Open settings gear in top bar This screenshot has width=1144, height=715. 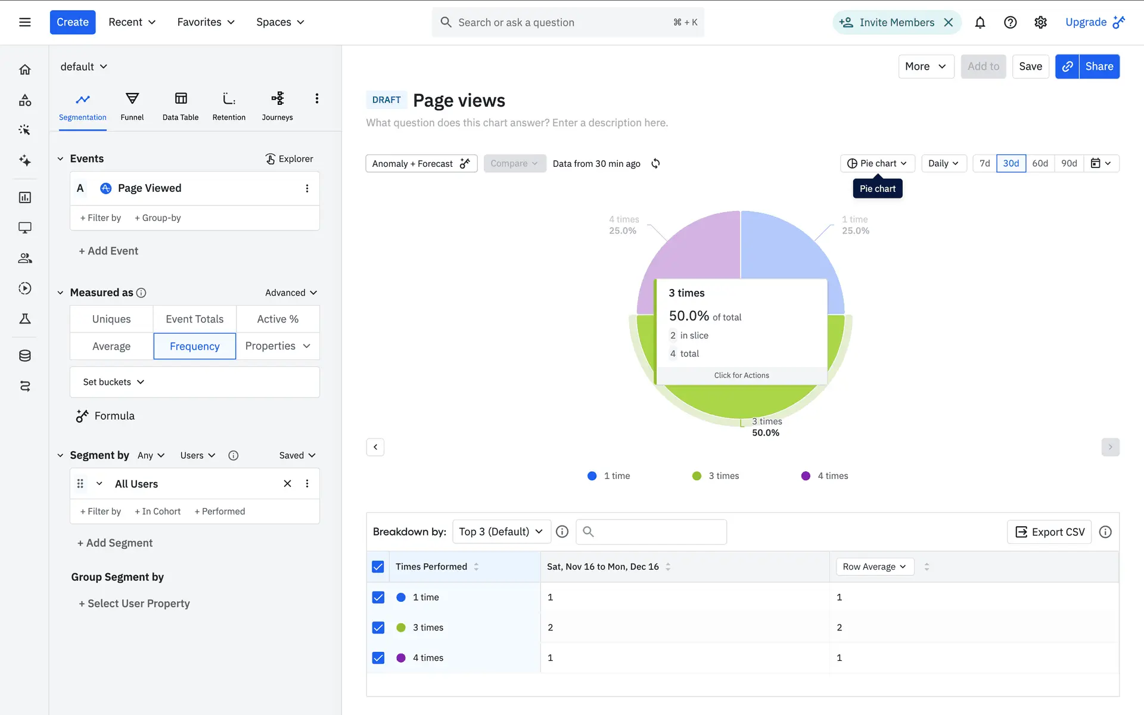pyautogui.click(x=1040, y=23)
